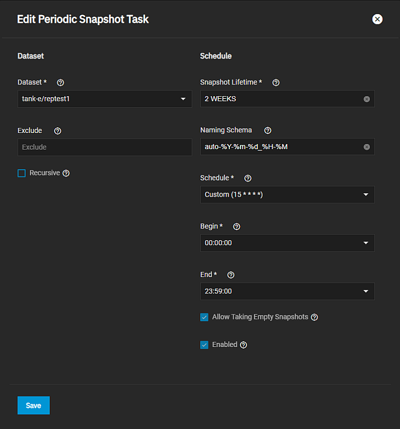Screen dimensions: 400x429
Task: Open help tooltip for Recursive option
Action: point(66,173)
